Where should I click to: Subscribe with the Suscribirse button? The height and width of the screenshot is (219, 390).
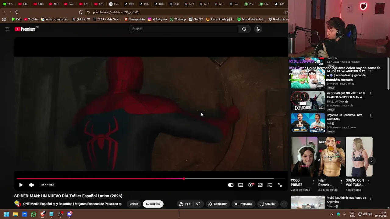point(153,204)
